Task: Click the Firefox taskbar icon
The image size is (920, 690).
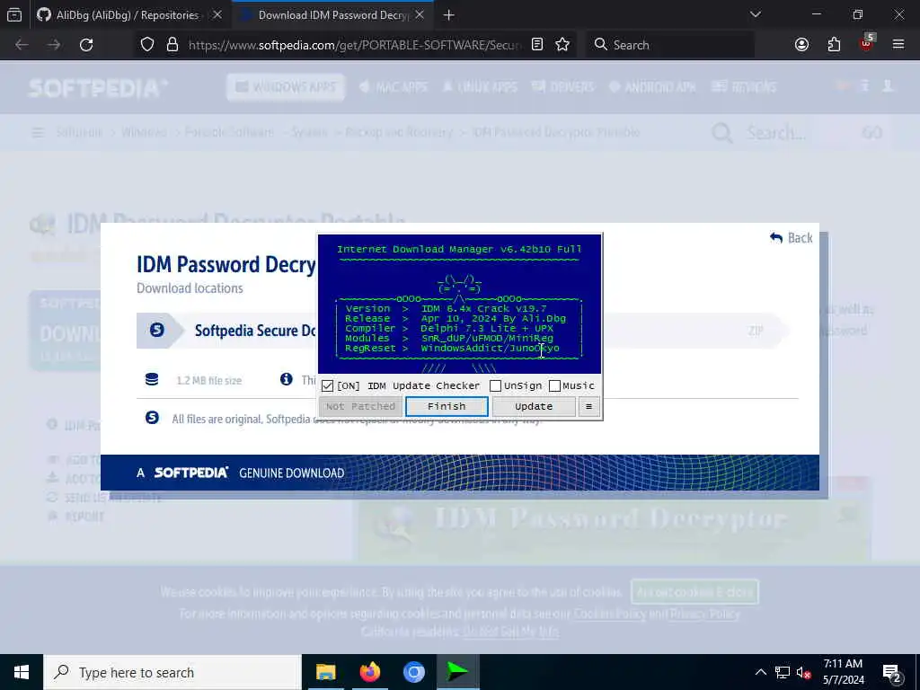Action: coord(369,672)
